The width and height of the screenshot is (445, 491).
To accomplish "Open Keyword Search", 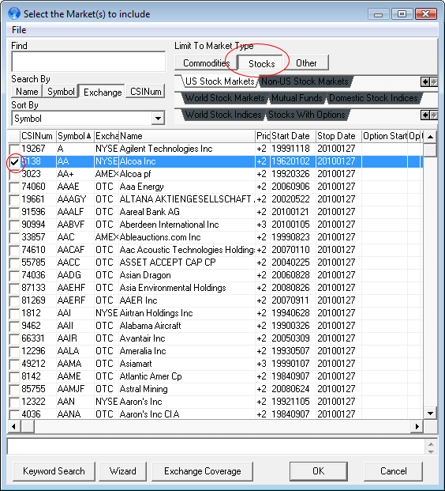I will click(x=54, y=471).
